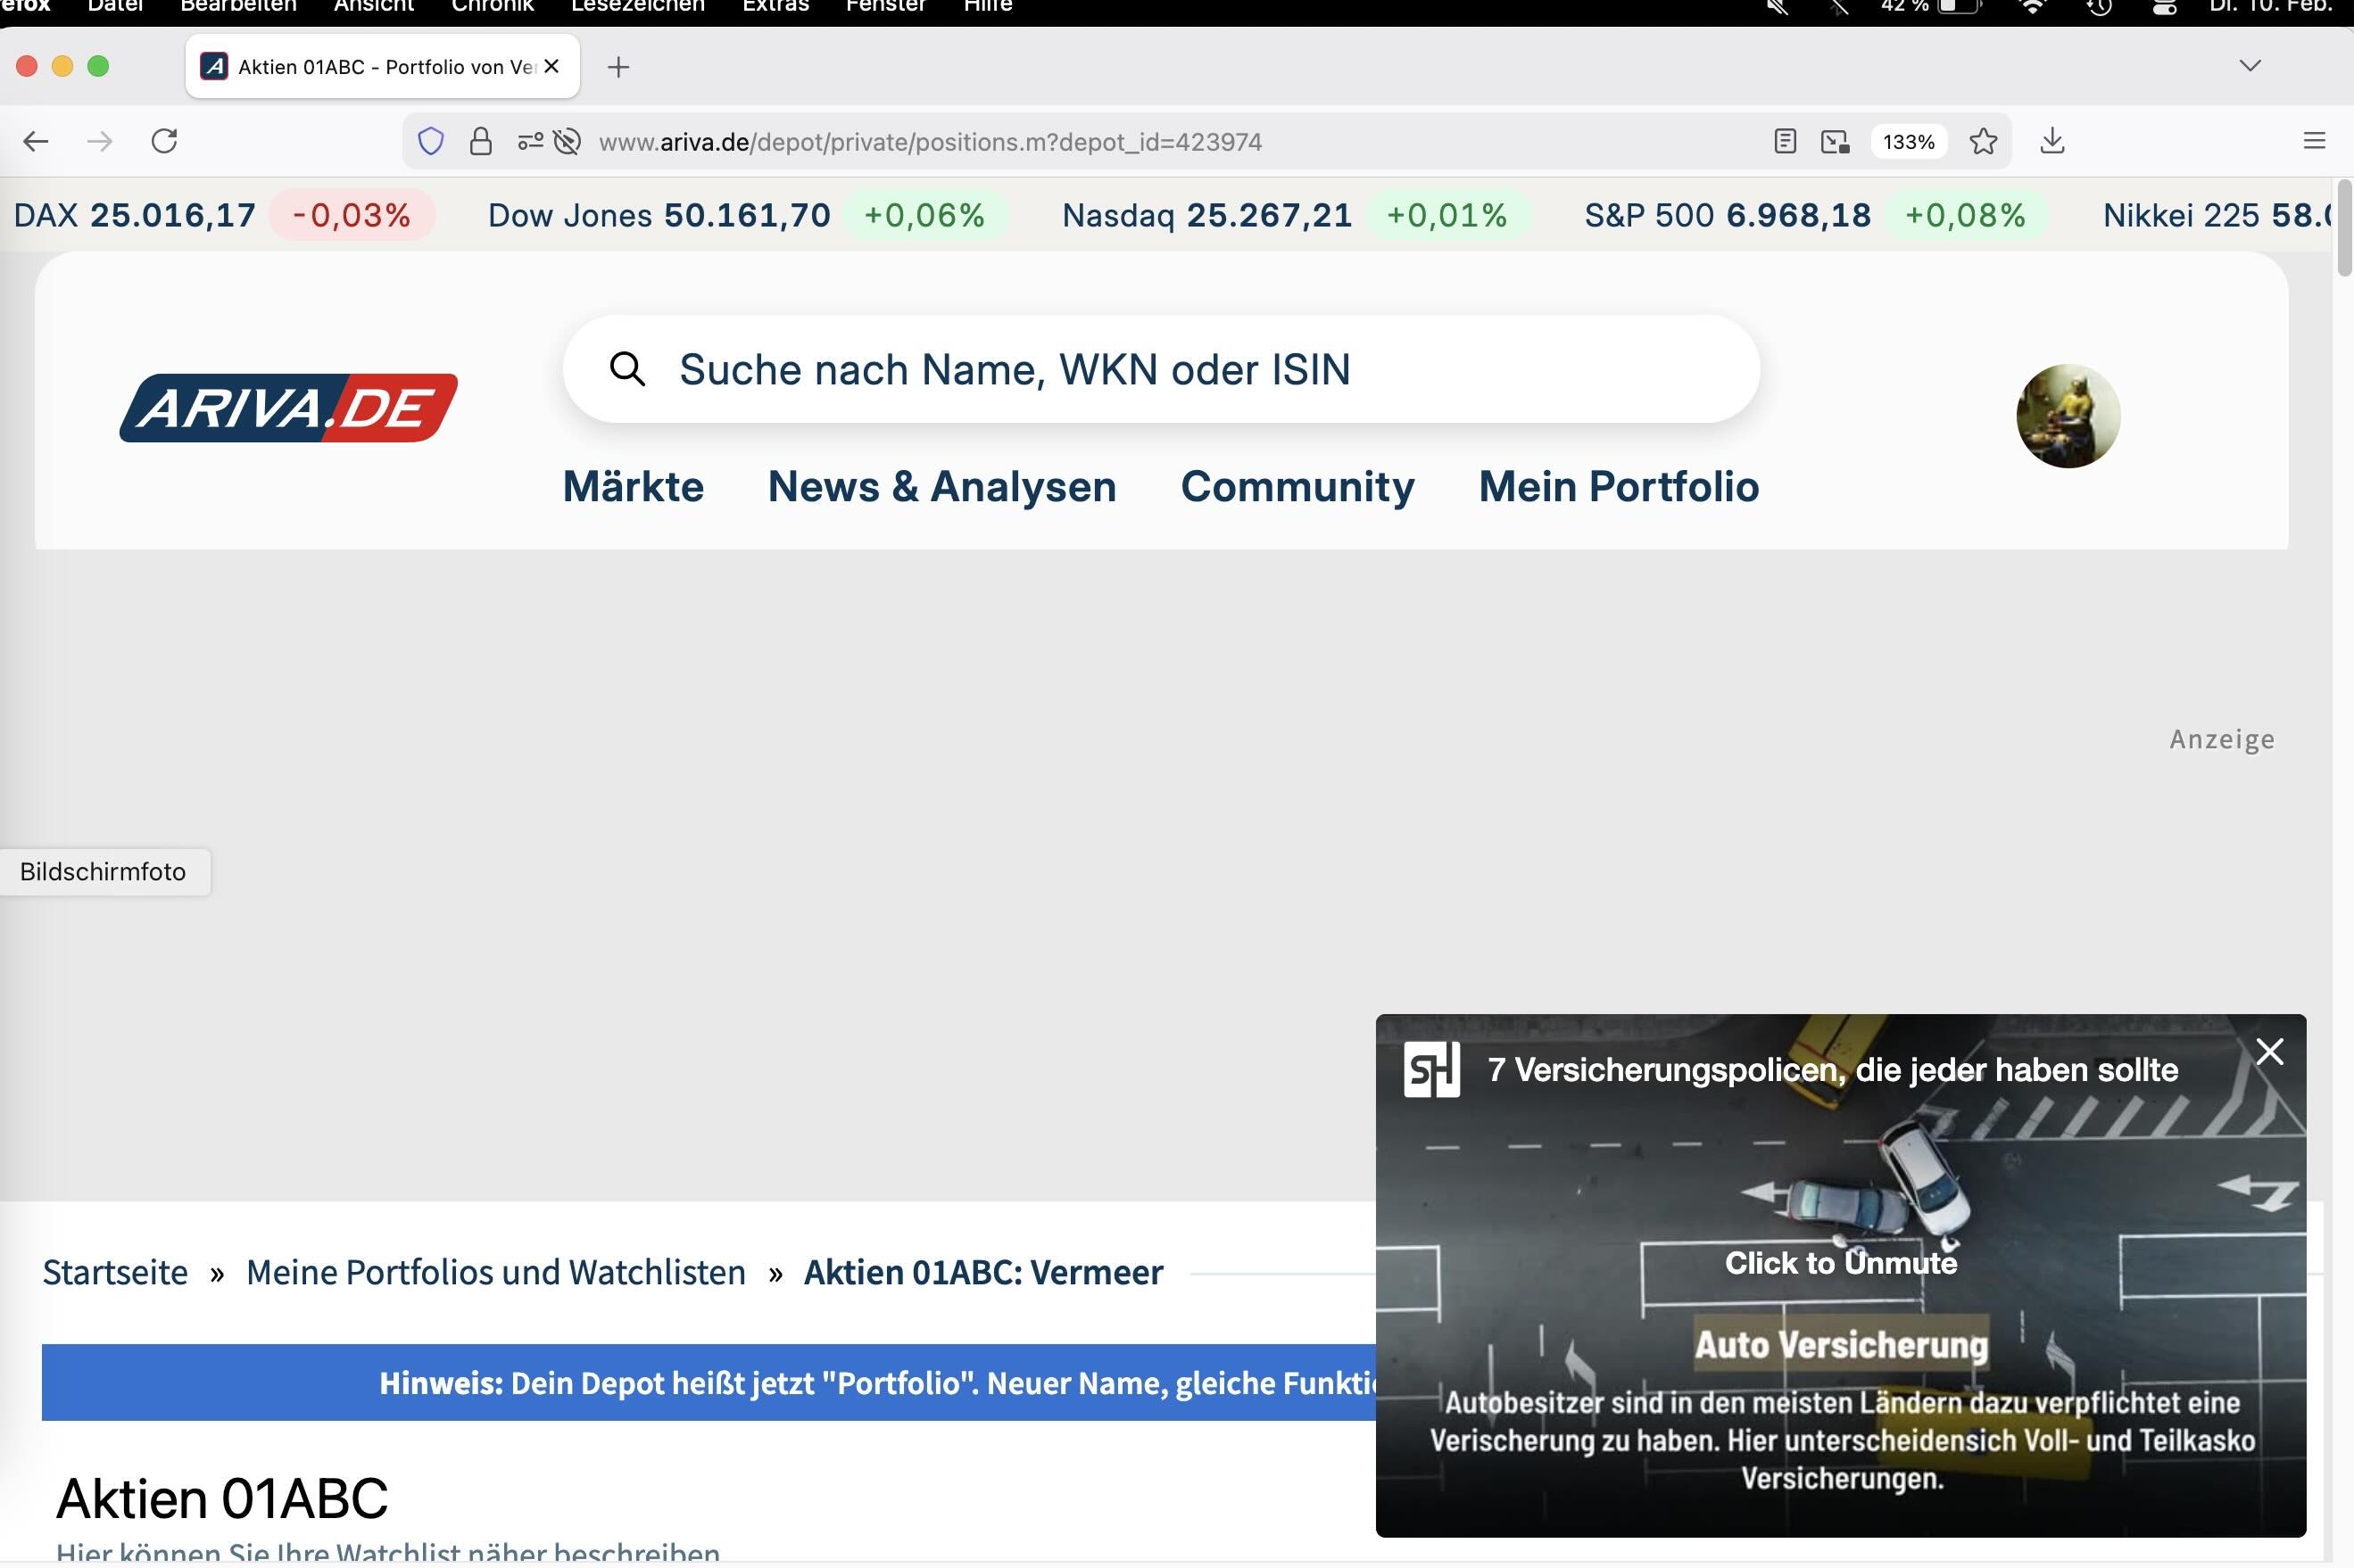
Task: Open the Firefox downloads arrow icon
Action: pos(2051,141)
